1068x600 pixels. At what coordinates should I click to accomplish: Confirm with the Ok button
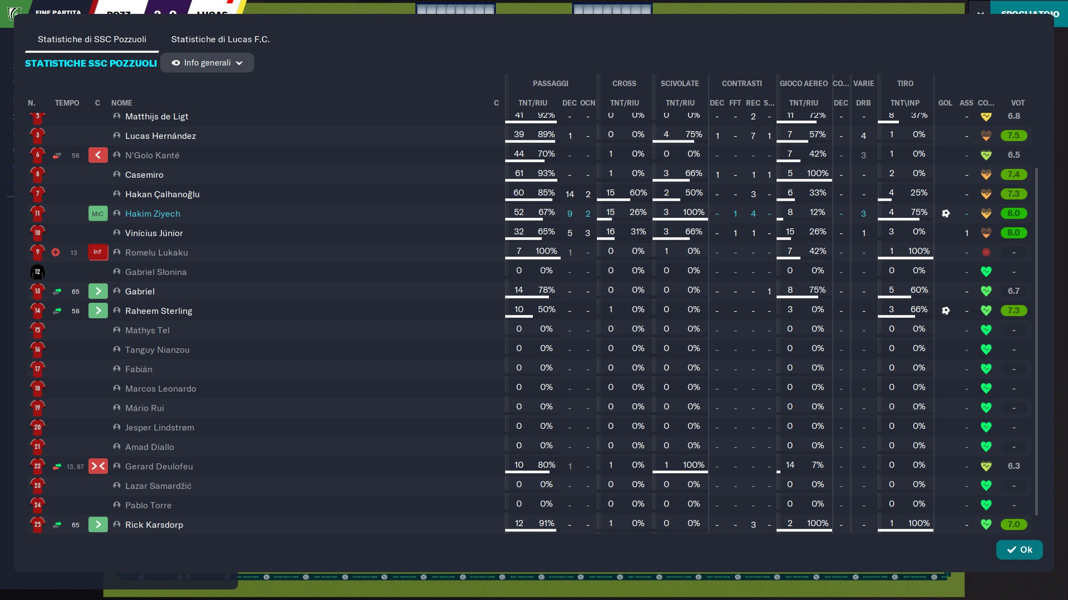point(1019,549)
